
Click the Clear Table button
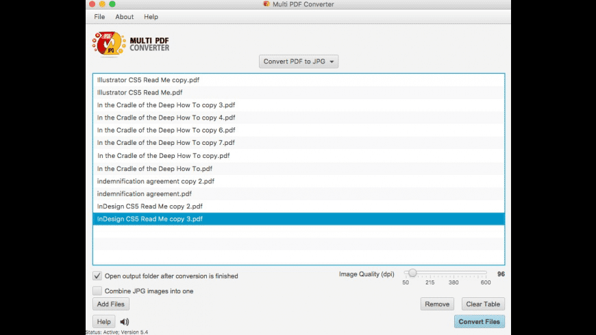coord(483,304)
